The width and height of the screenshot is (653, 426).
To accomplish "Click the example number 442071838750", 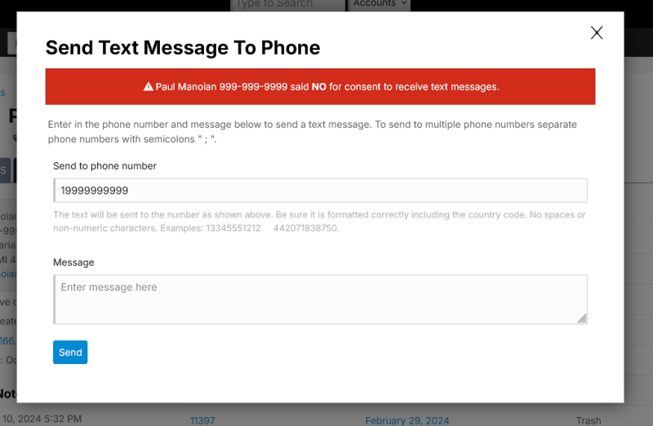I will (306, 228).
